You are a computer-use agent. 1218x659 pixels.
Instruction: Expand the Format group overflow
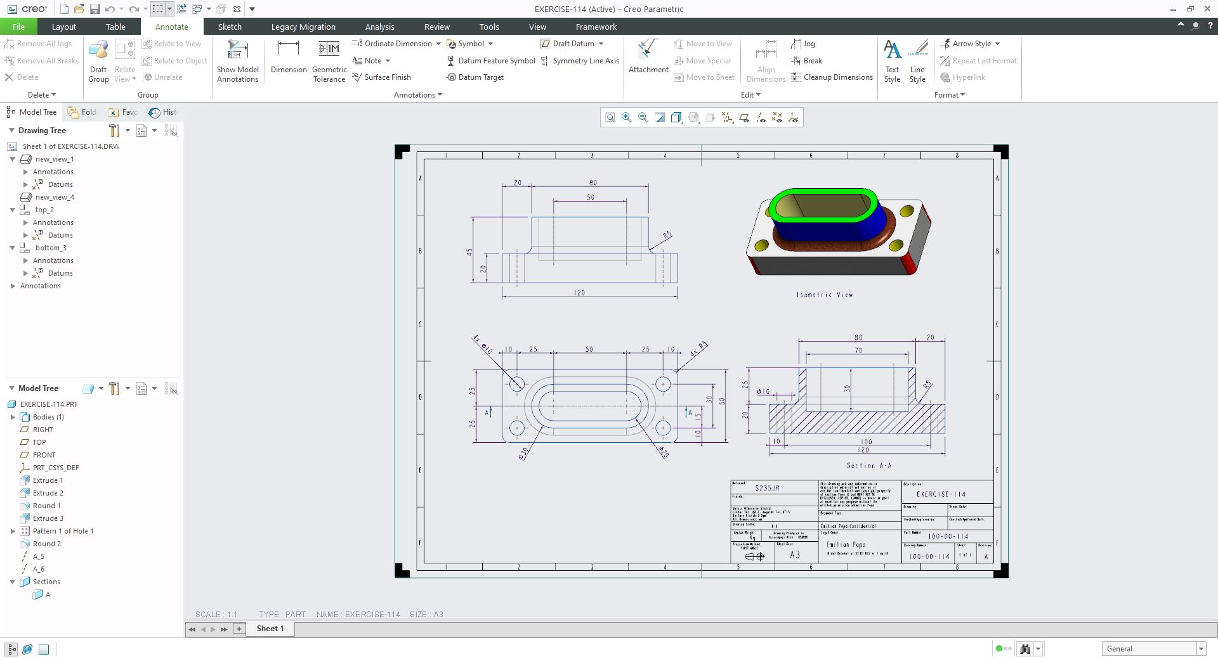click(950, 95)
